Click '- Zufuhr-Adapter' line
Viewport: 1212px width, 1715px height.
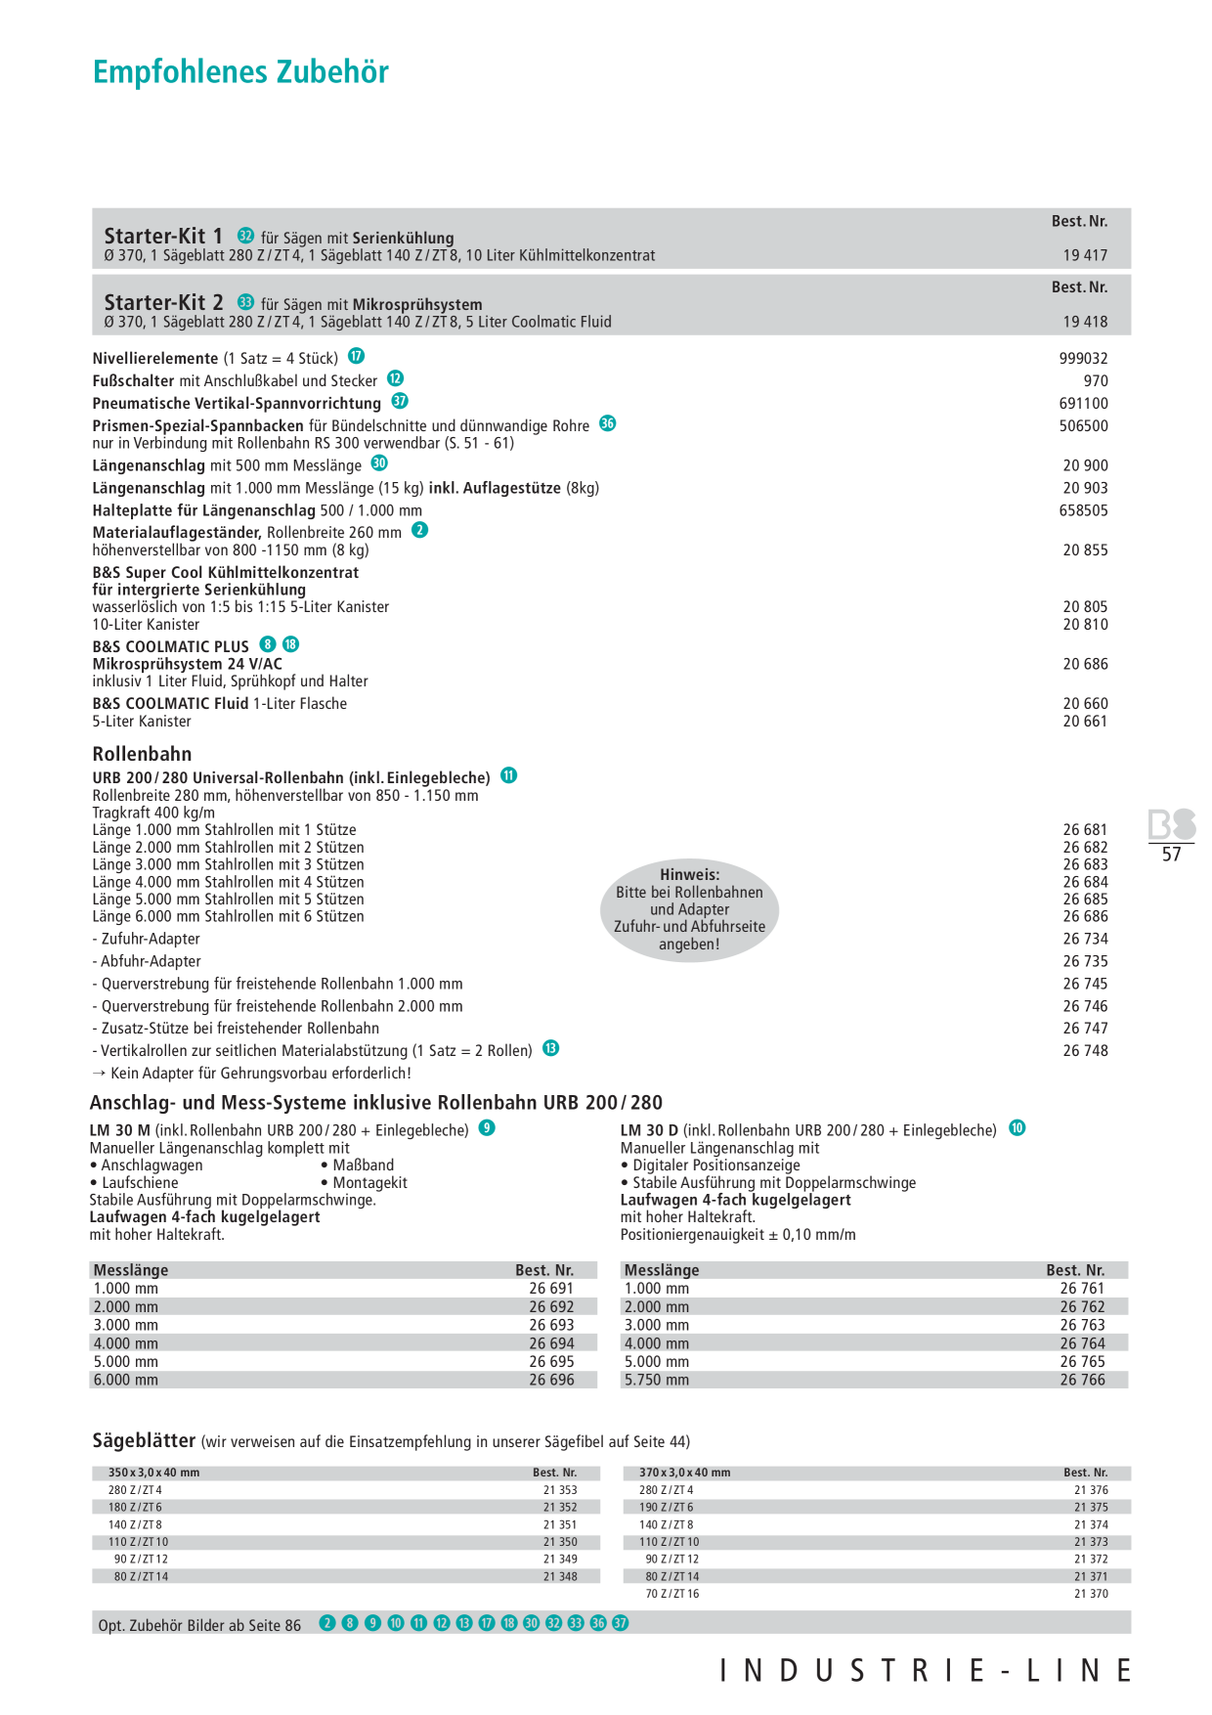tap(146, 940)
